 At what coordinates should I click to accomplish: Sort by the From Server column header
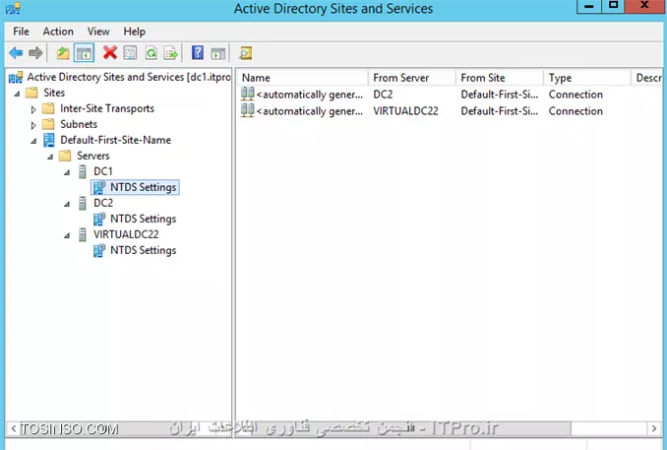click(x=412, y=78)
